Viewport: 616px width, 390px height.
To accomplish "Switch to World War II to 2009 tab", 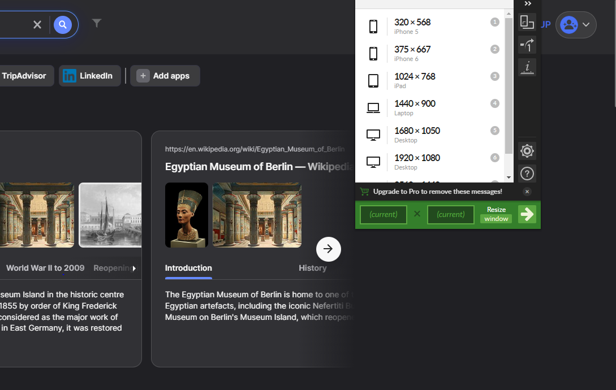I will [x=45, y=268].
